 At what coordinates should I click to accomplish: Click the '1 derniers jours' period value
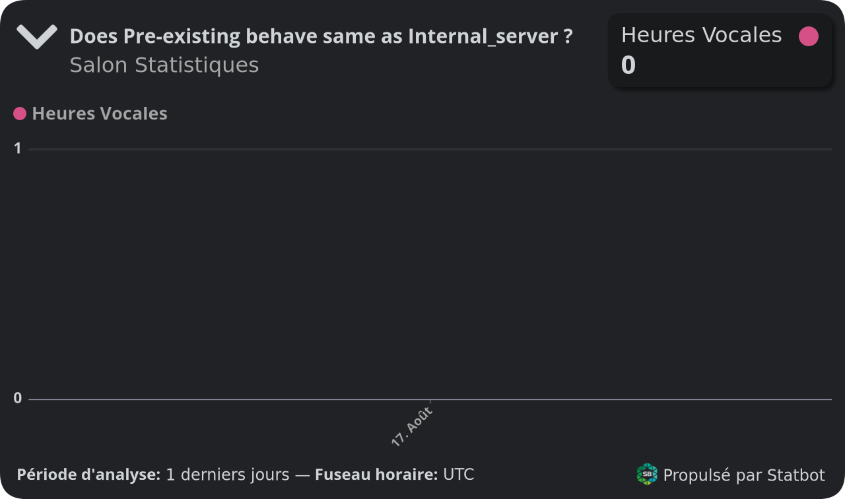click(x=227, y=475)
